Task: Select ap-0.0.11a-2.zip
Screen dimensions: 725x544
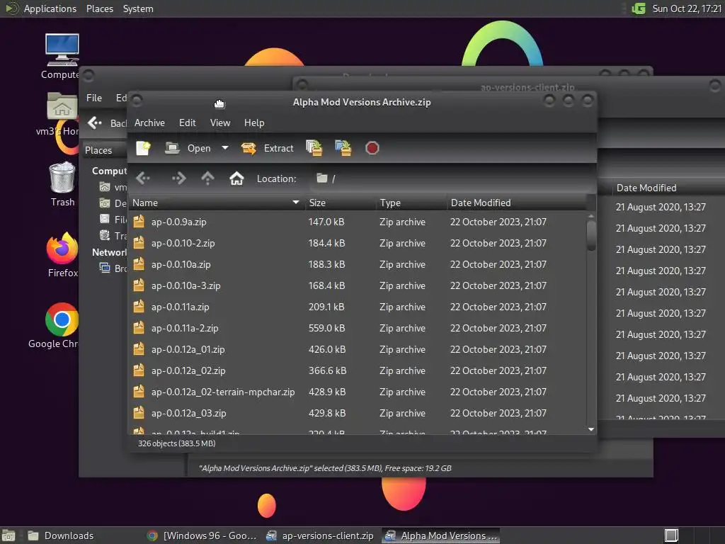Action: (x=357, y=328)
